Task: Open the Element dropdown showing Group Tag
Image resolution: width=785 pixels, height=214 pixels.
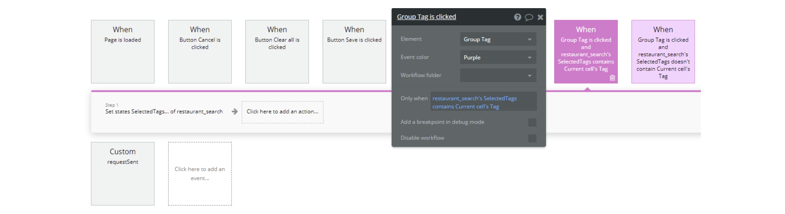Action: tap(498, 39)
